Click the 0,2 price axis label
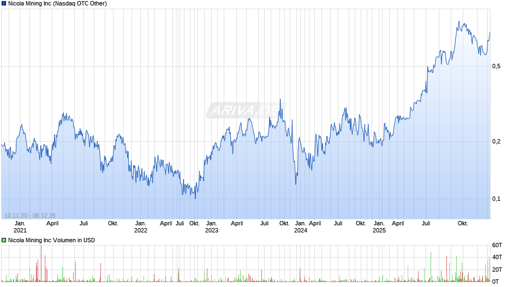513x287 pixels. click(x=496, y=142)
